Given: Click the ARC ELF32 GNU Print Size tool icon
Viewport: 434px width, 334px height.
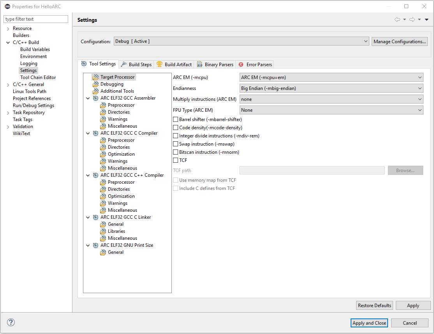Looking at the screenshot, I should 95,245.
